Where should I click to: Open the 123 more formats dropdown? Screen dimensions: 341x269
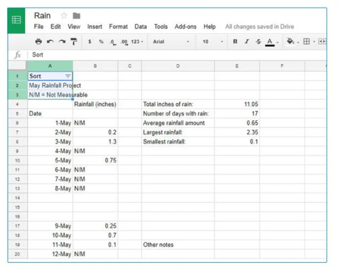(x=137, y=41)
